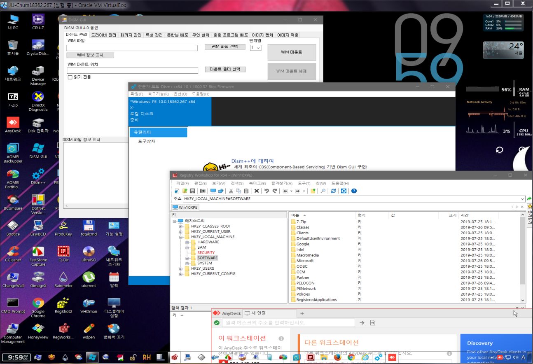Screen dimensions: 533x364
Task: Expand the HKEY_USERS tree node
Action: point(180,268)
